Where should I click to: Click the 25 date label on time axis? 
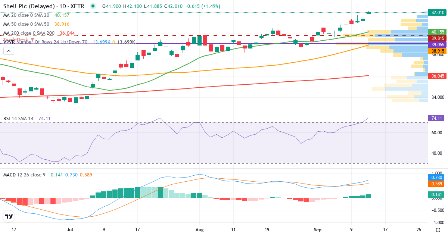[x=419, y=230]
